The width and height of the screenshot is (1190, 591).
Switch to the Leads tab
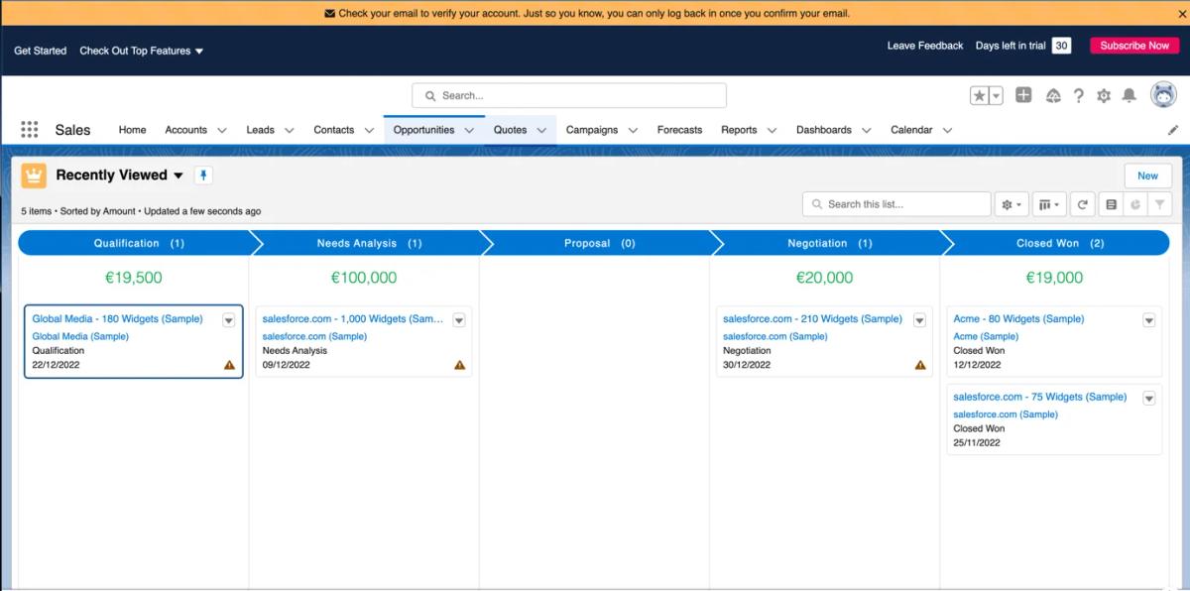(260, 130)
